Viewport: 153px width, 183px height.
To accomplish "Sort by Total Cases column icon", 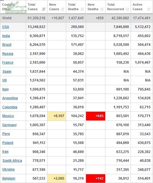I will coord(44,9).
